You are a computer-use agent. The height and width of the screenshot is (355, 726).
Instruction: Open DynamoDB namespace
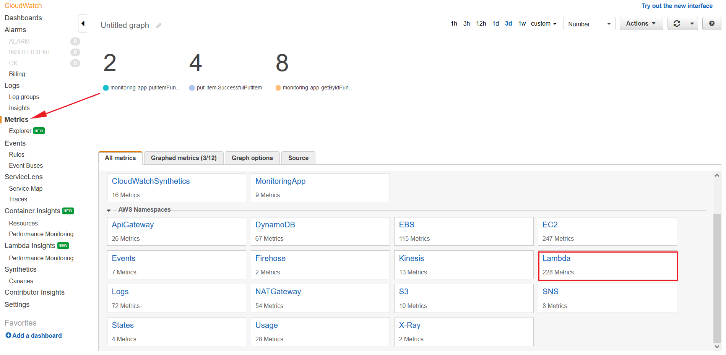(x=320, y=231)
